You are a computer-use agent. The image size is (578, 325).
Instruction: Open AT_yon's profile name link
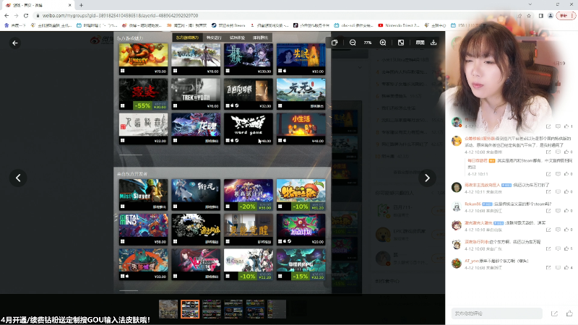[472, 261]
